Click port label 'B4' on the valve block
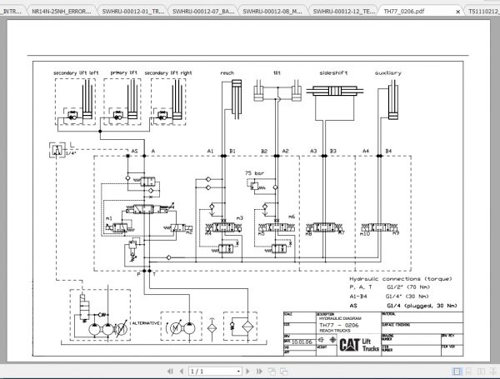Screen dimensions: 500x379 pyautogui.click(x=388, y=151)
